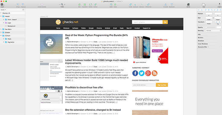Image resolution: width=222 pixels, height=115 pixels.
Task: Apply Subtract boolean operation
Action: point(136,5)
